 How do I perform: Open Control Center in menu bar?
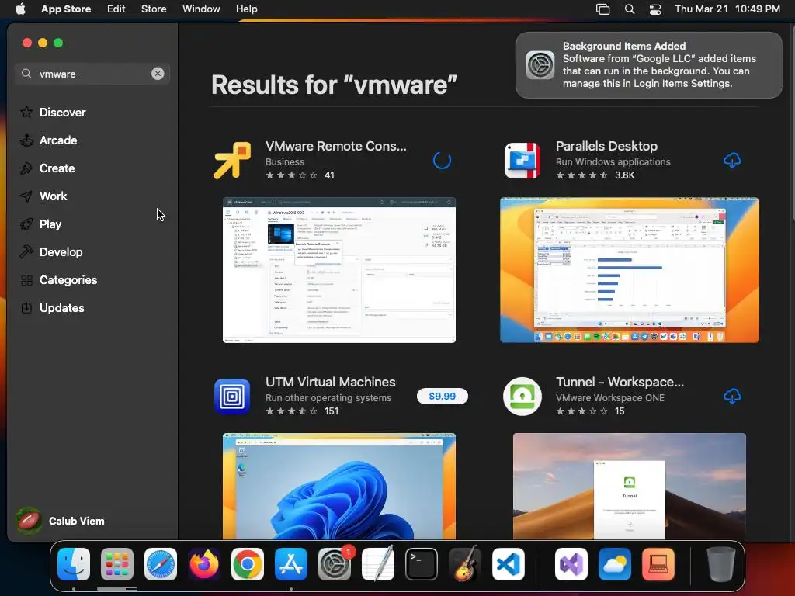(x=655, y=9)
